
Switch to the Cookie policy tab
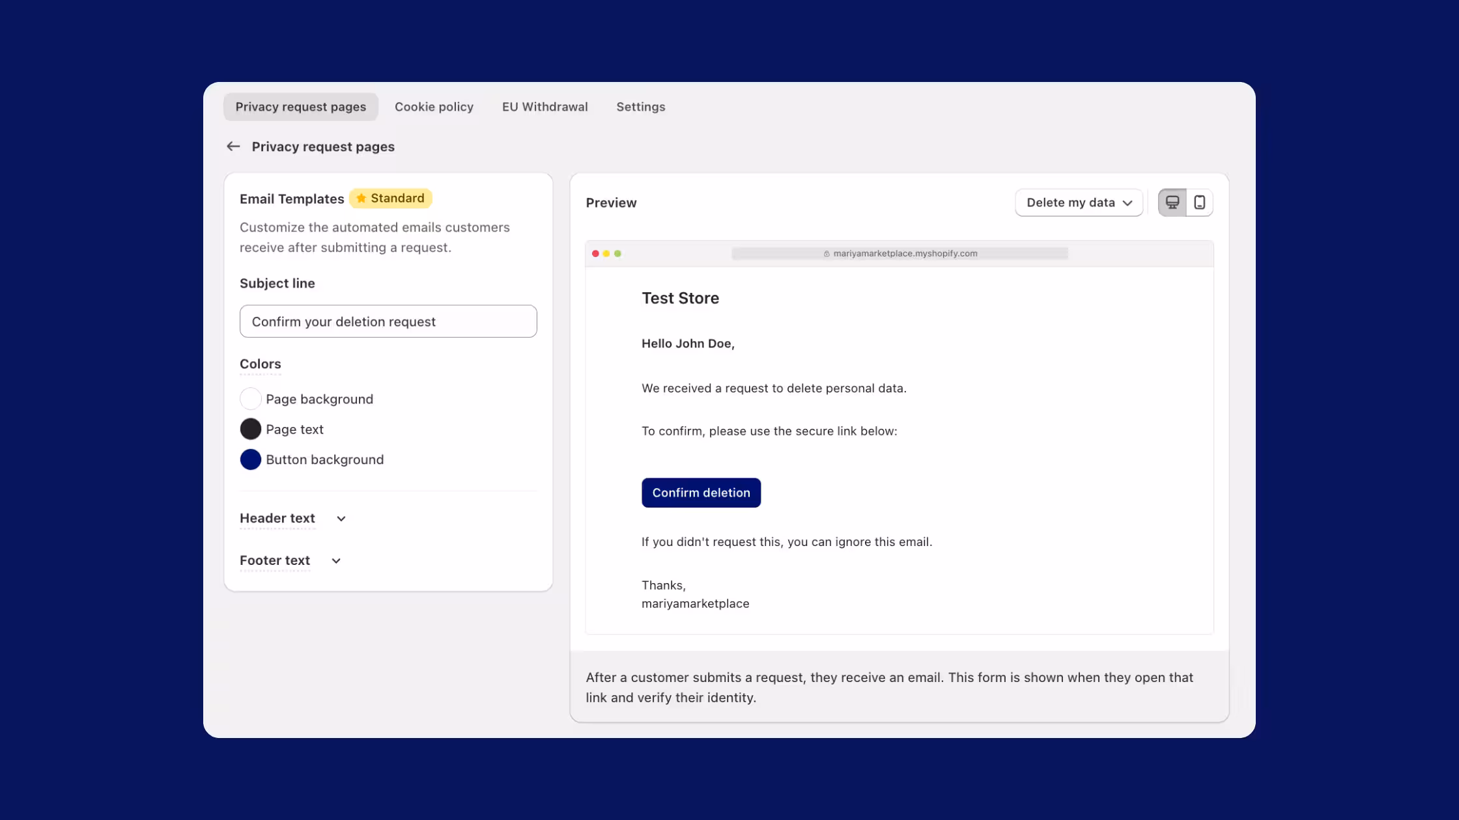(434, 107)
